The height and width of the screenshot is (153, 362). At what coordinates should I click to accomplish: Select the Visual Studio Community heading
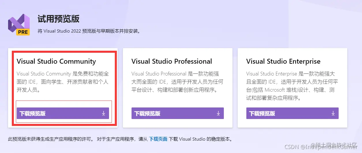click(x=56, y=61)
